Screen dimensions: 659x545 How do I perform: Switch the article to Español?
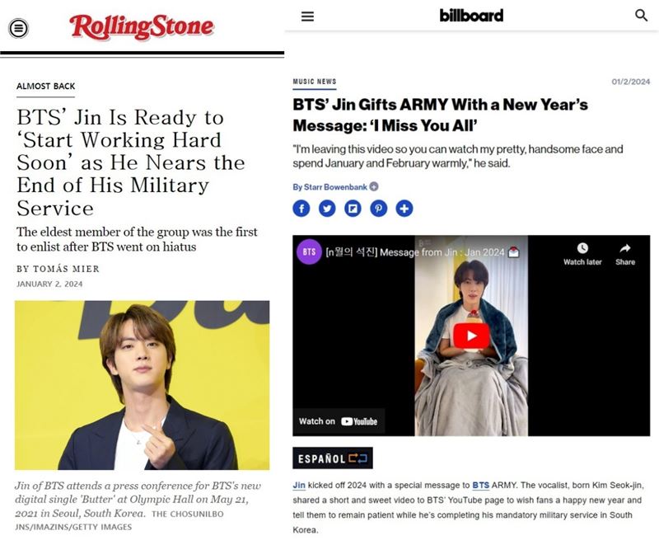click(x=333, y=458)
